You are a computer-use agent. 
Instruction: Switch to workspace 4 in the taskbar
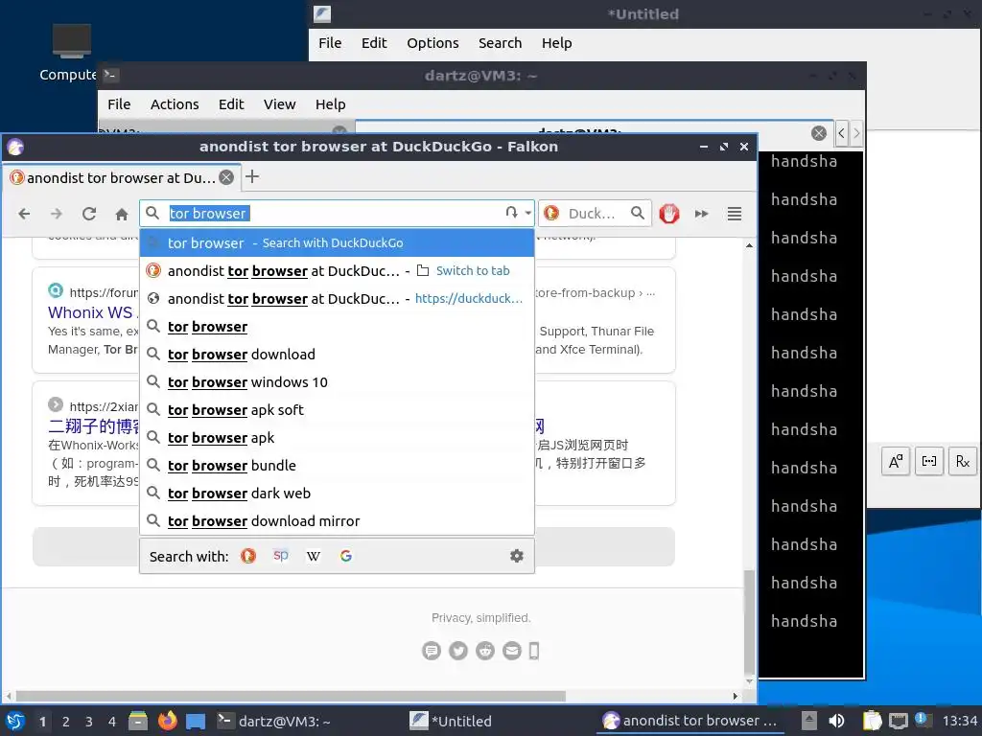coord(111,722)
